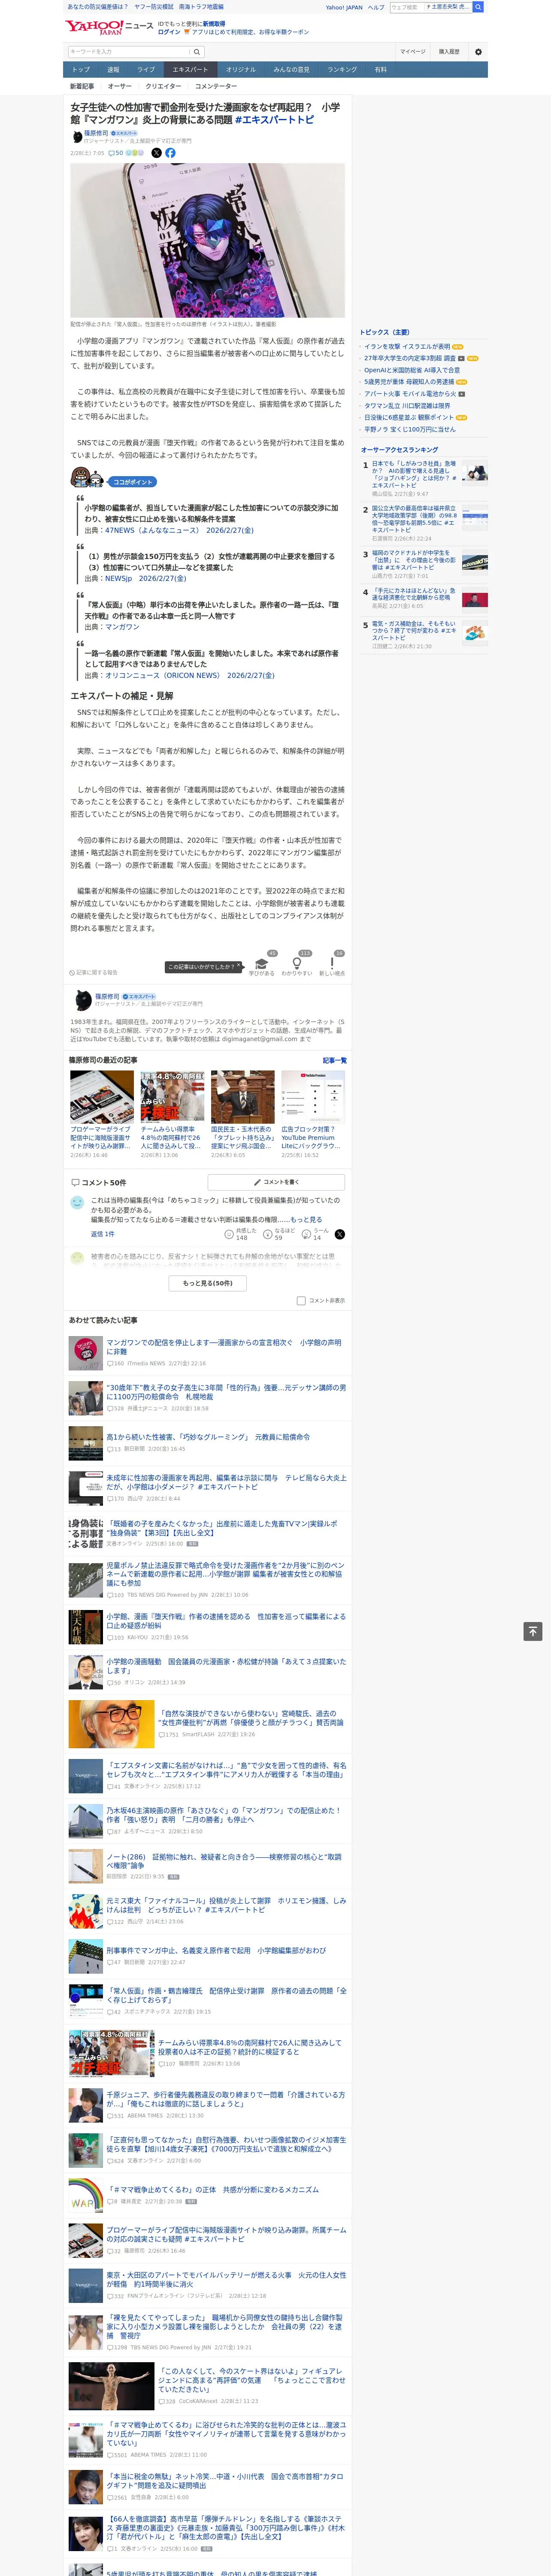The width and height of the screenshot is (551, 2576).
Task: Click the pencil コメントを書く button
Action: [x=276, y=1182]
